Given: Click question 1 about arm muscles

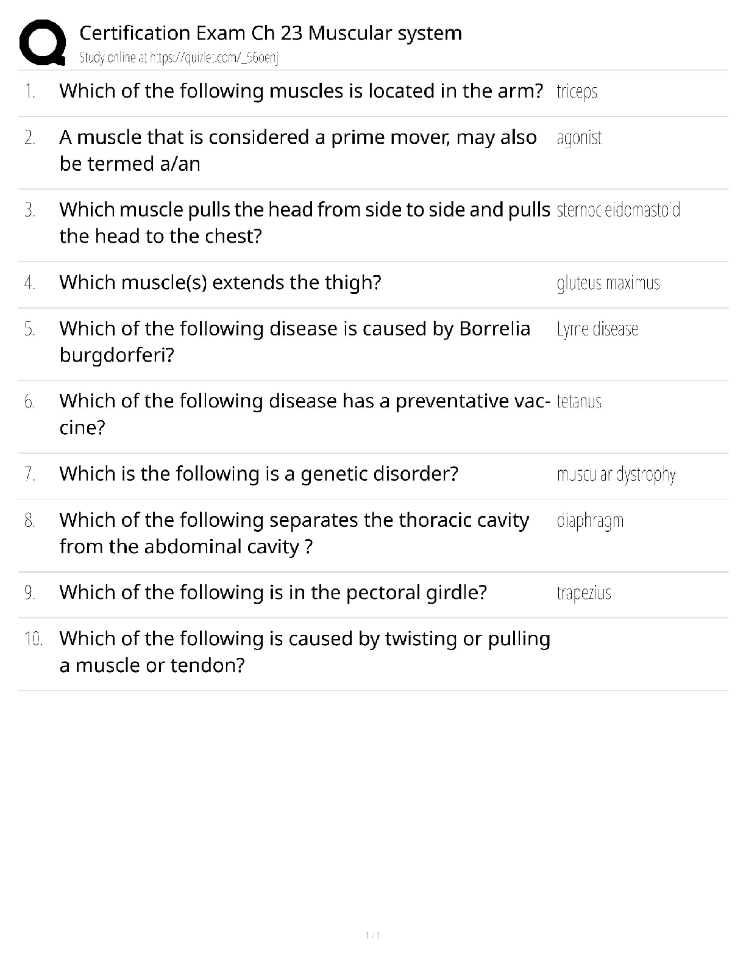Looking at the screenshot, I should coord(301,91).
